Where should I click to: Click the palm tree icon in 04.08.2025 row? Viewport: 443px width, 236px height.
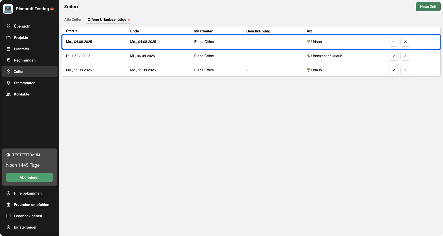point(308,41)
